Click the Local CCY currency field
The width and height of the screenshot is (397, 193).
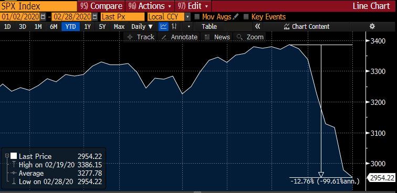(x=166, y=17)
